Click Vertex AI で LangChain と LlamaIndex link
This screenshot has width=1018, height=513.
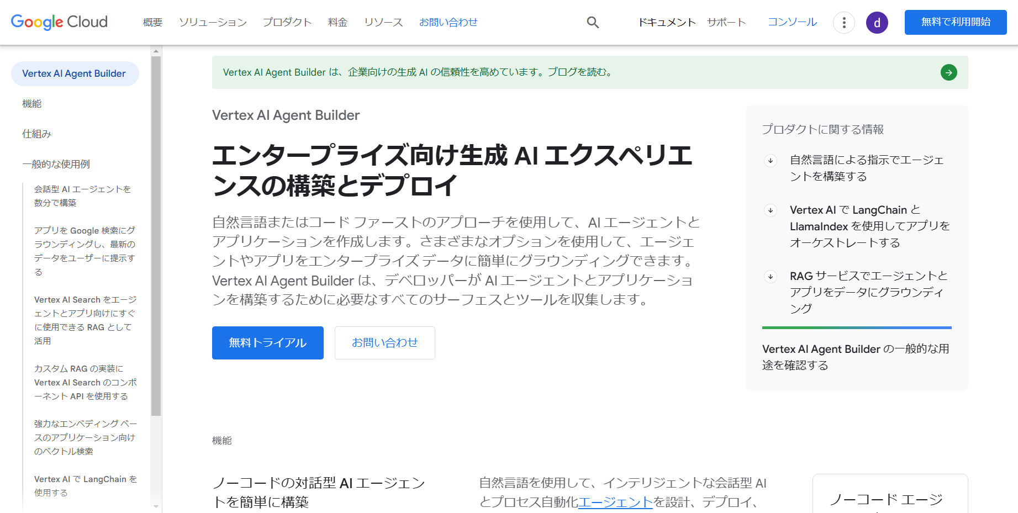click(870, 226)
